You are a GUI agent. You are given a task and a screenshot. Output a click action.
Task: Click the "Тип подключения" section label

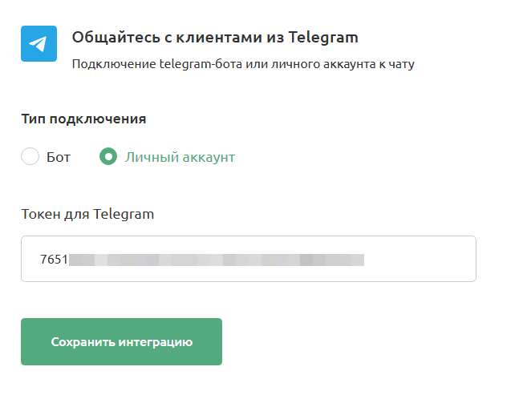pos(83,119)
